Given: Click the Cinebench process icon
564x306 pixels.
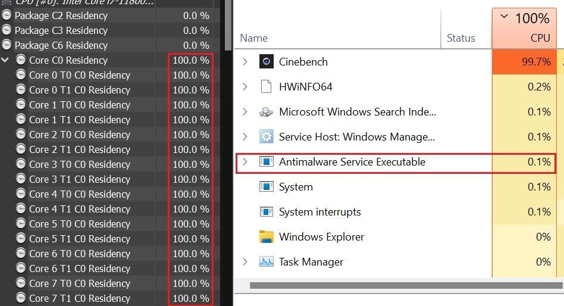Looking at the screenshot, I should 266,61.
